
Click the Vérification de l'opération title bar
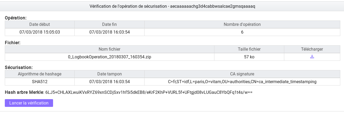coord(172,6)
